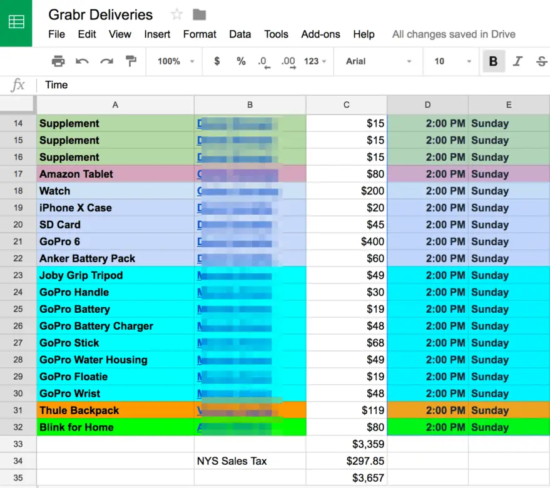The width and height of the screenshot is (550, 488).
Task: Click the Amazon Tablet cell
Action: pyautogui.click(x=115, y=174)
